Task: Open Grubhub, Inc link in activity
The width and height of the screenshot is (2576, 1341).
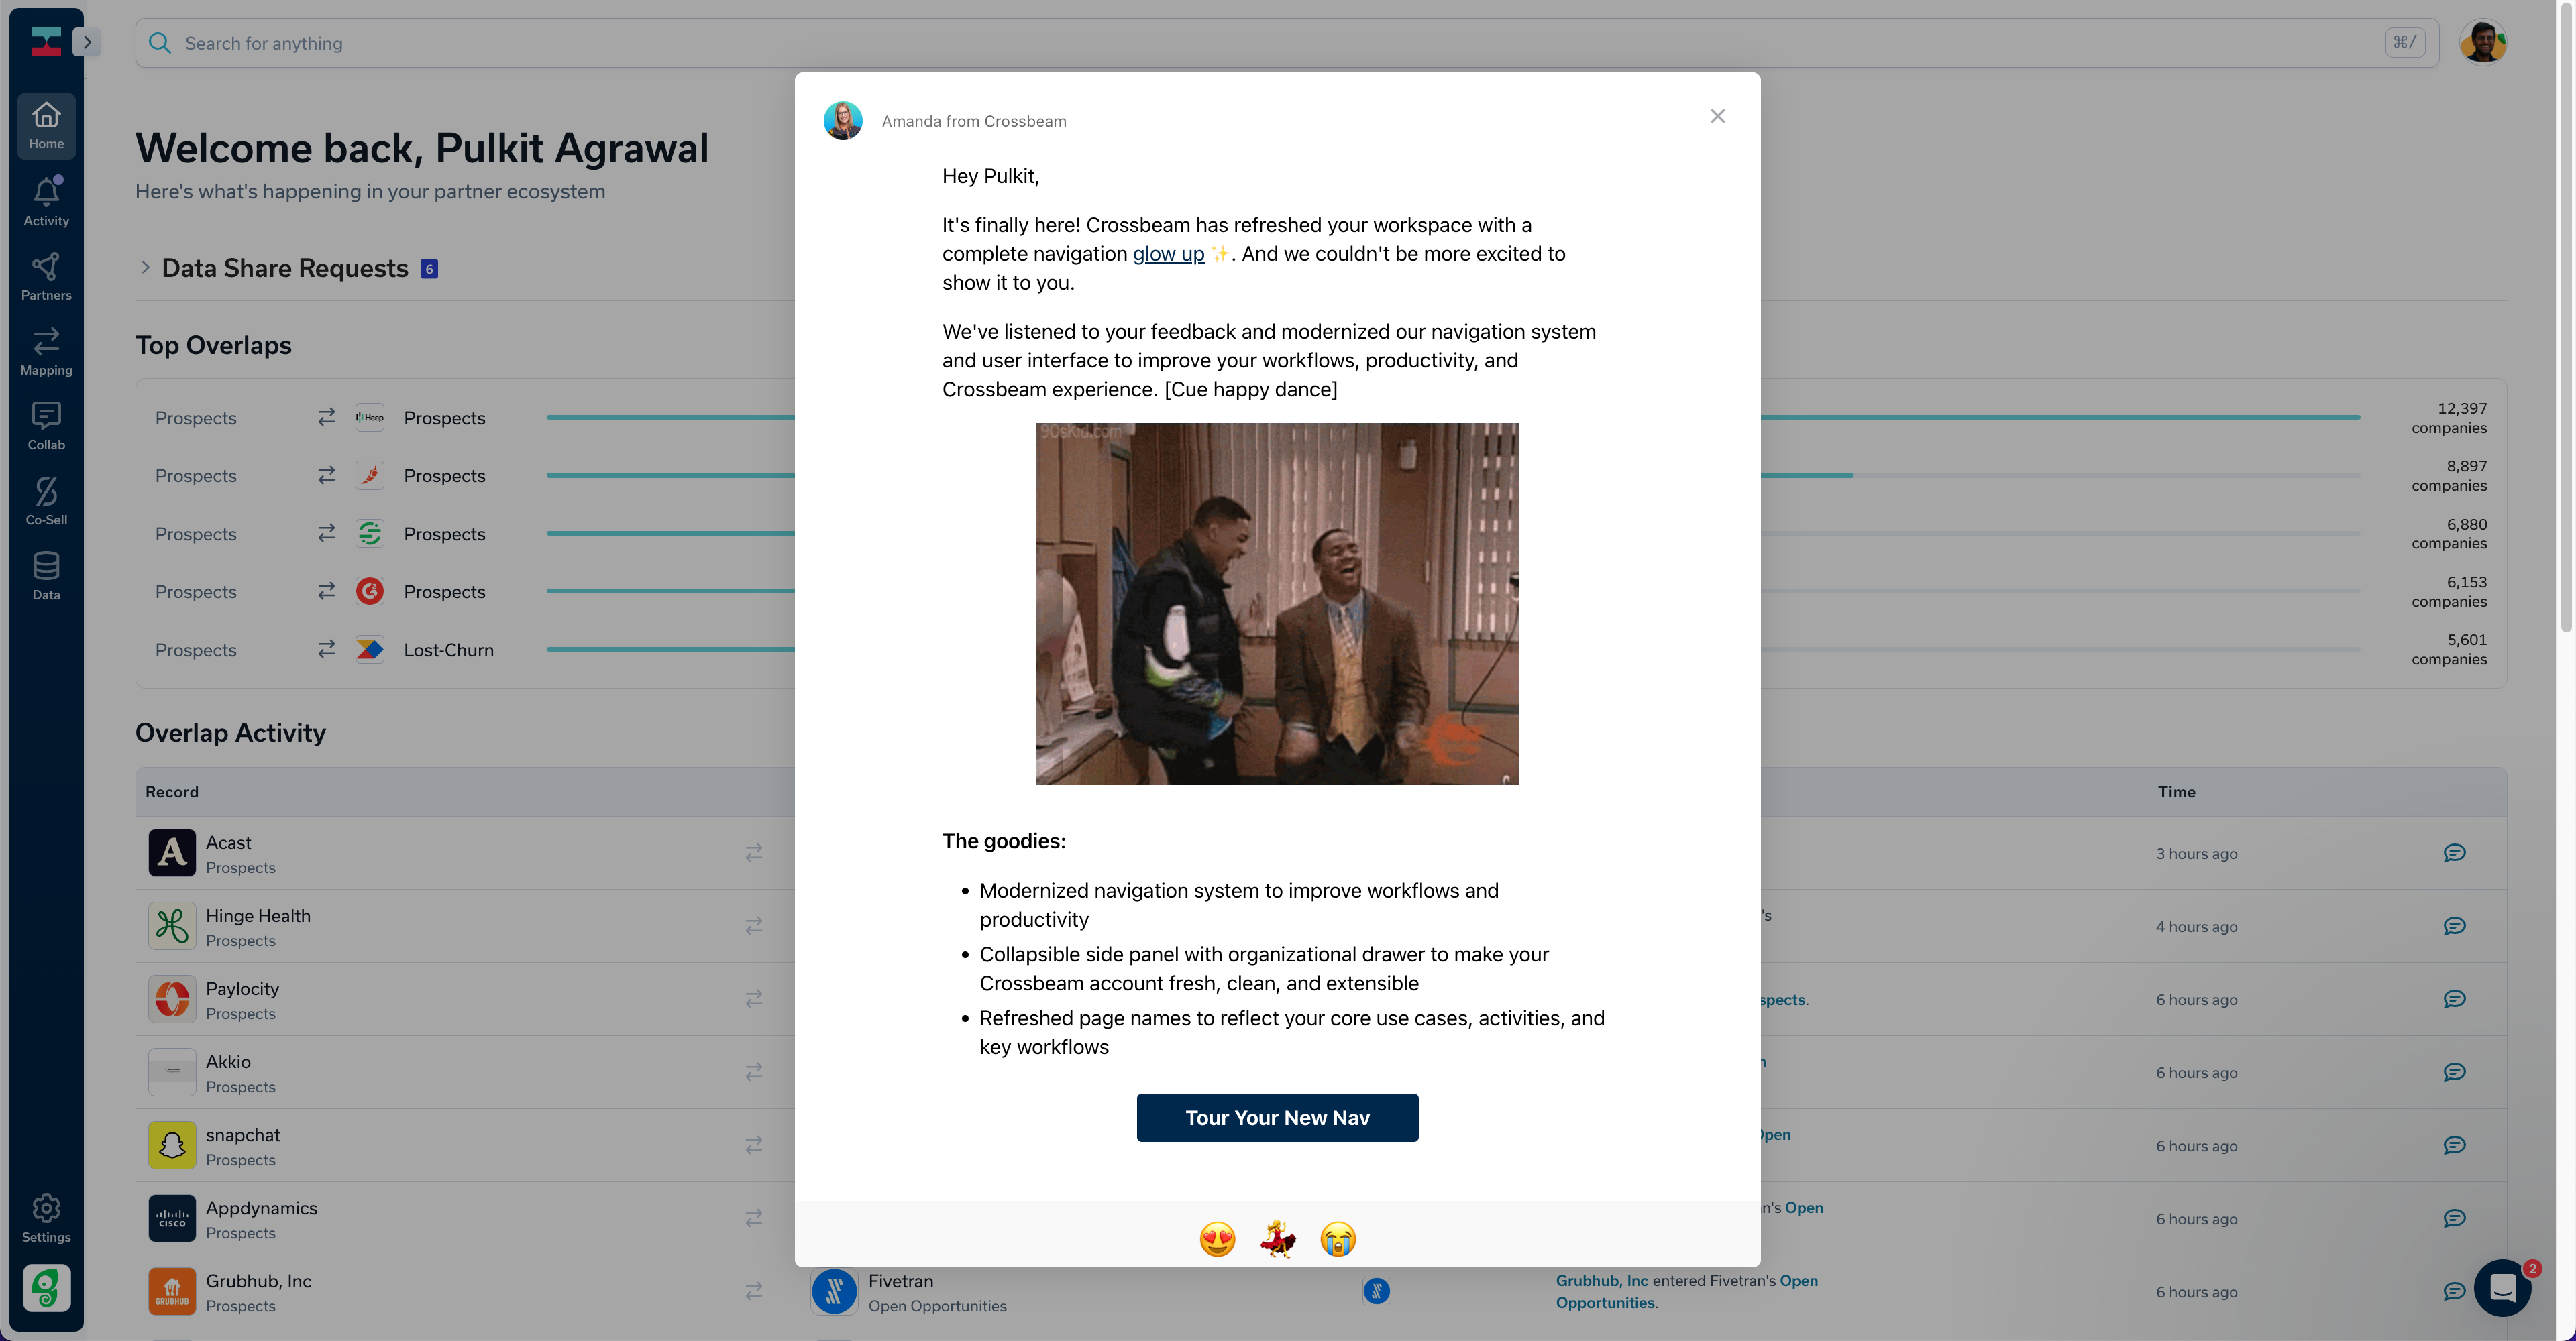Action: (x=1601, y=1280)
